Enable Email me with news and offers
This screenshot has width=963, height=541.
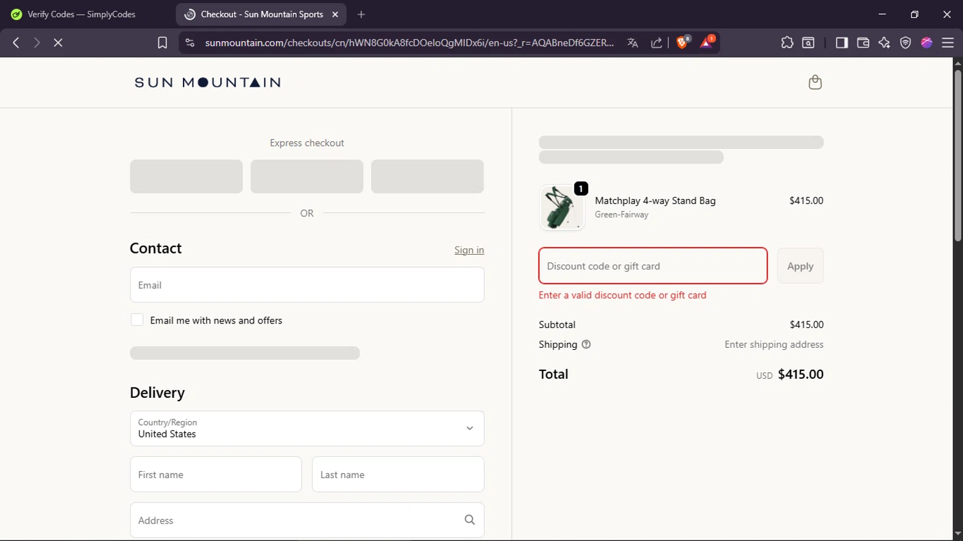point(137,320)
